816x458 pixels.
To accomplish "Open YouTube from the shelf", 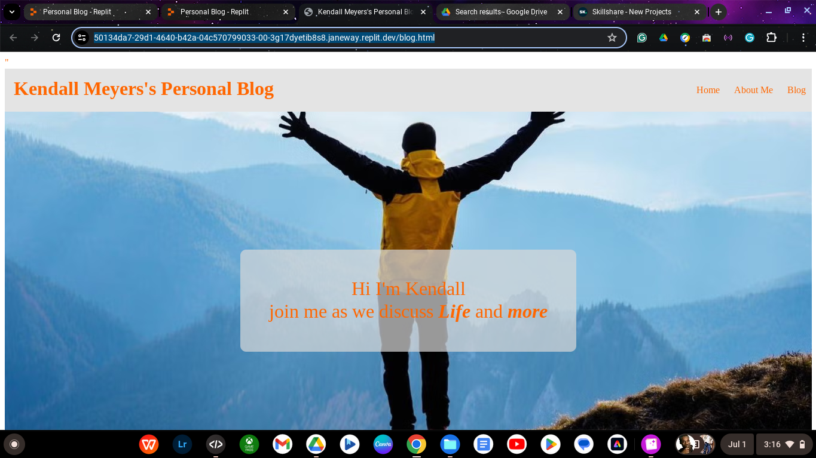I will [517, 444].
